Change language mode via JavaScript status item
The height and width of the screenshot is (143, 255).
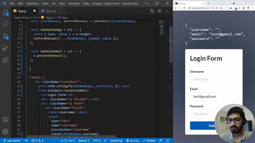(x=116, y=141)
